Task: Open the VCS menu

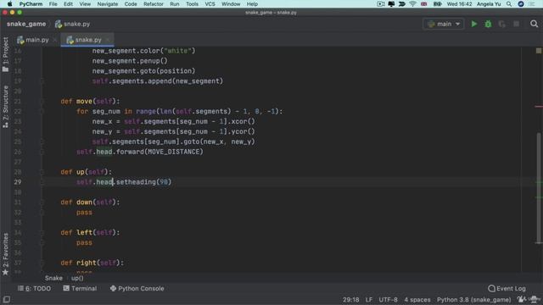Action: (210, 3)
